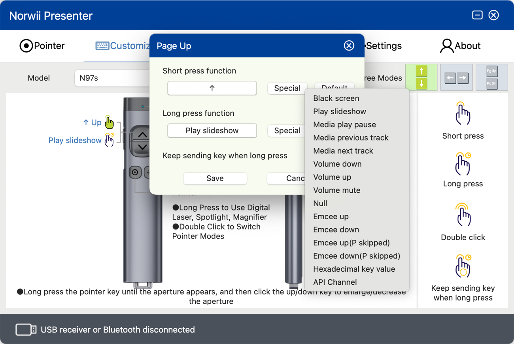514x344 pixels.
Task: Click the USB receiver status icon
Action: pos(26,329)
